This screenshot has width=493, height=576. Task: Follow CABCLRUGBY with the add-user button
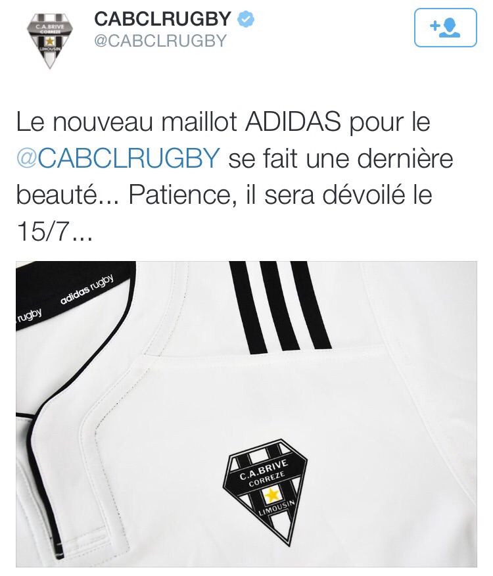(445, 28)
